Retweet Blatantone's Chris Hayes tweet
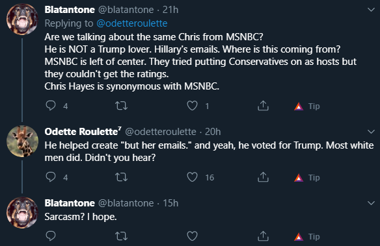Viewport: 380px width, 246px height. pos(121,106)
